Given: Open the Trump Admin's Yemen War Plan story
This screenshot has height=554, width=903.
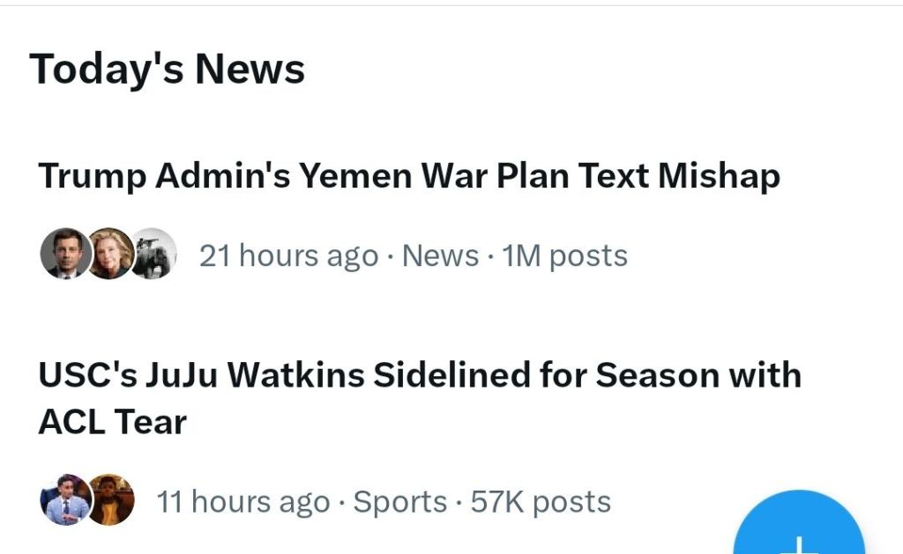Looking at the screenshot, I should pos(408,176).
